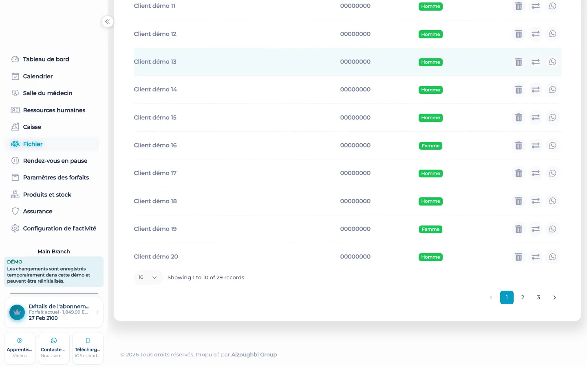
Task: Select Produits et stock menu item
Action: 47,195
